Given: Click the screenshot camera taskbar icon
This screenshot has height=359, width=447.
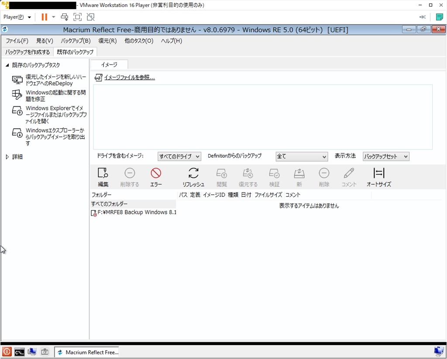Looking at the screenshot, I should (x=45, y=352).
